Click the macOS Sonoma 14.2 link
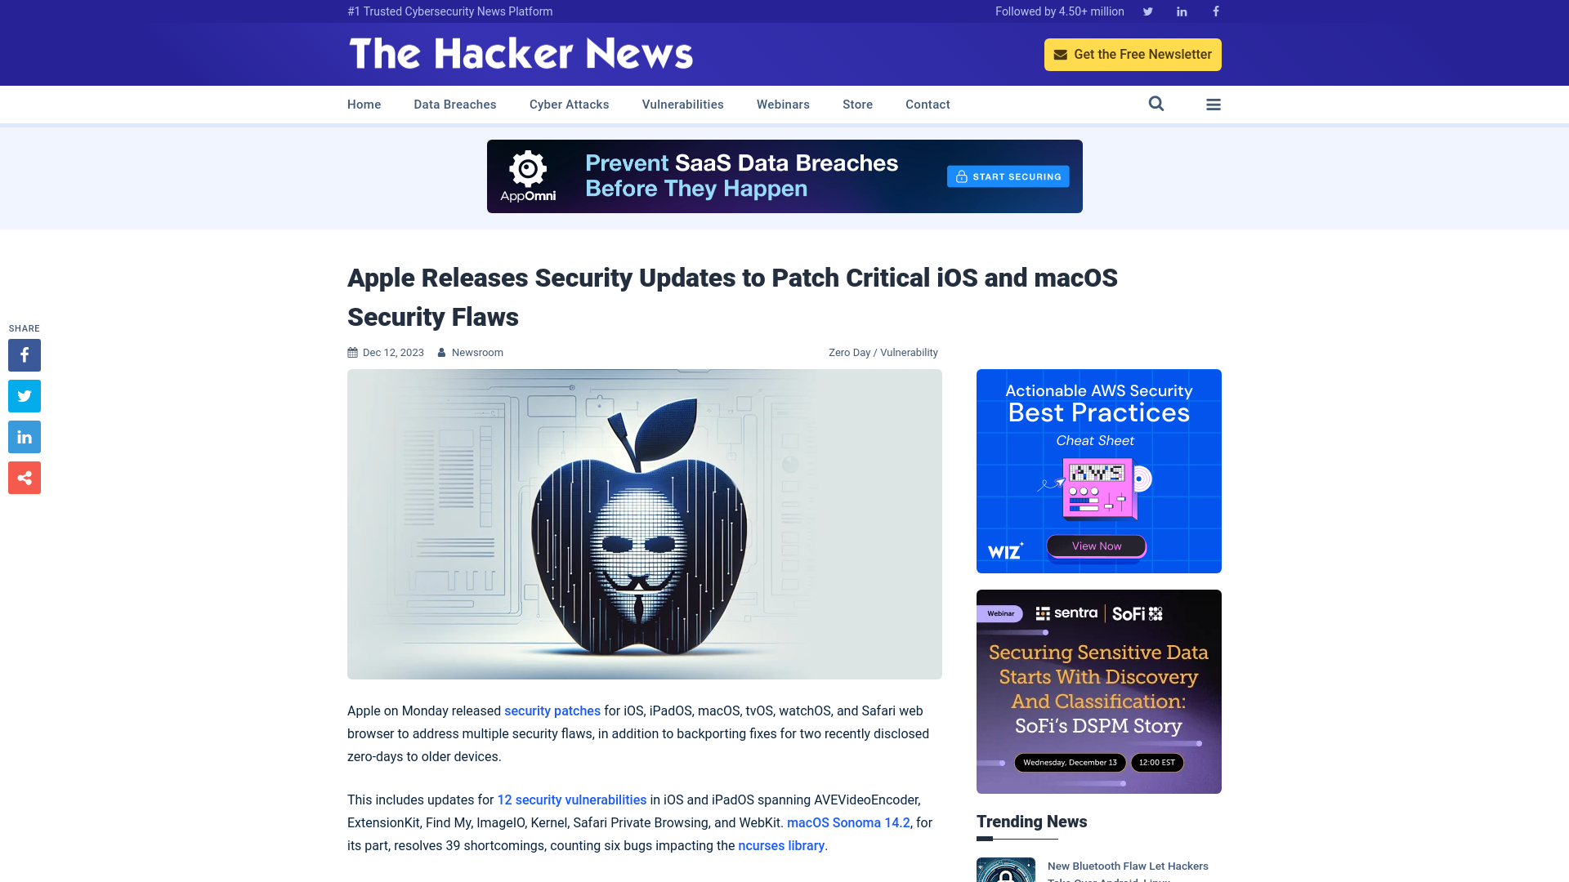This screenshot has width=1569, height=882. click(x=848, y=822)
